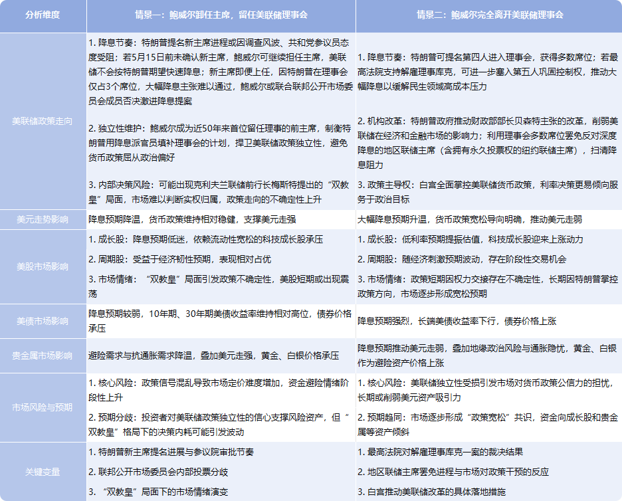Click line 1. 成长股：低利率预期提振估值
622x501 pixels.
point(470,240)
